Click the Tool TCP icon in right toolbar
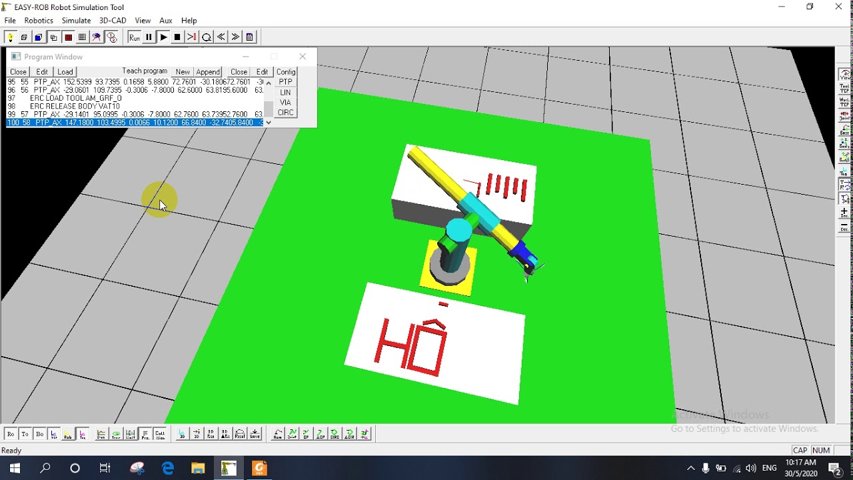Viewport: 853px width, 480px height. (x=844, y=88)
